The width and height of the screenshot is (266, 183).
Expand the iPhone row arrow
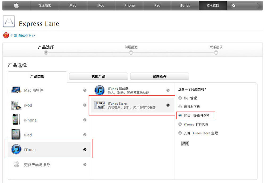click(85, 120)
